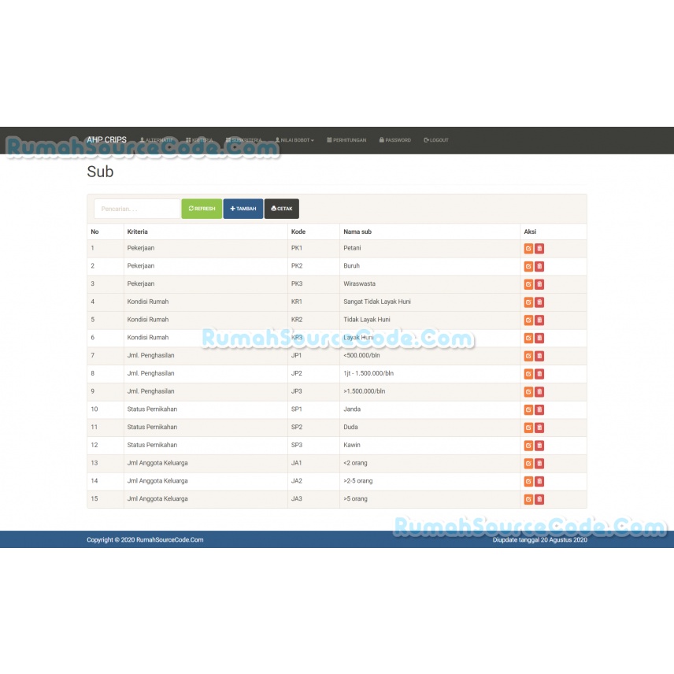The height and width of the screenshot is (674, 674).
Task: Edit the Janda row
Action: click(x=528, y=409)
